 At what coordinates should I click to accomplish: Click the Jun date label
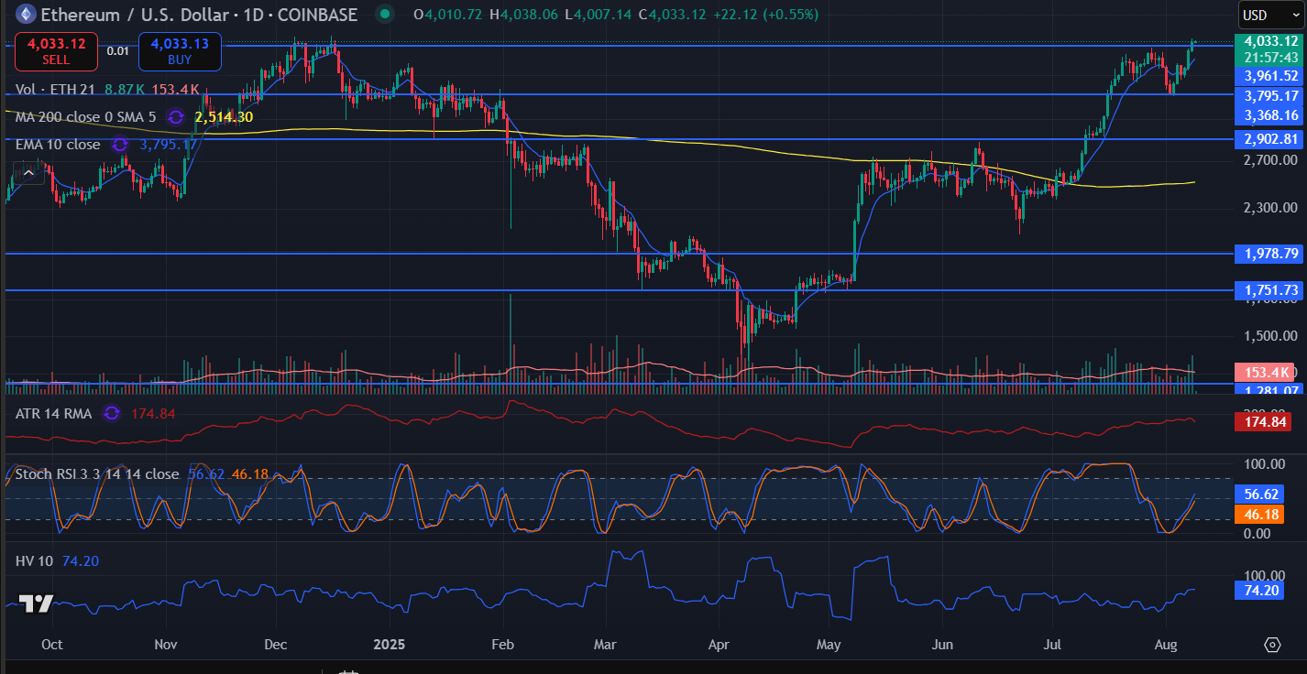(941, 645)
